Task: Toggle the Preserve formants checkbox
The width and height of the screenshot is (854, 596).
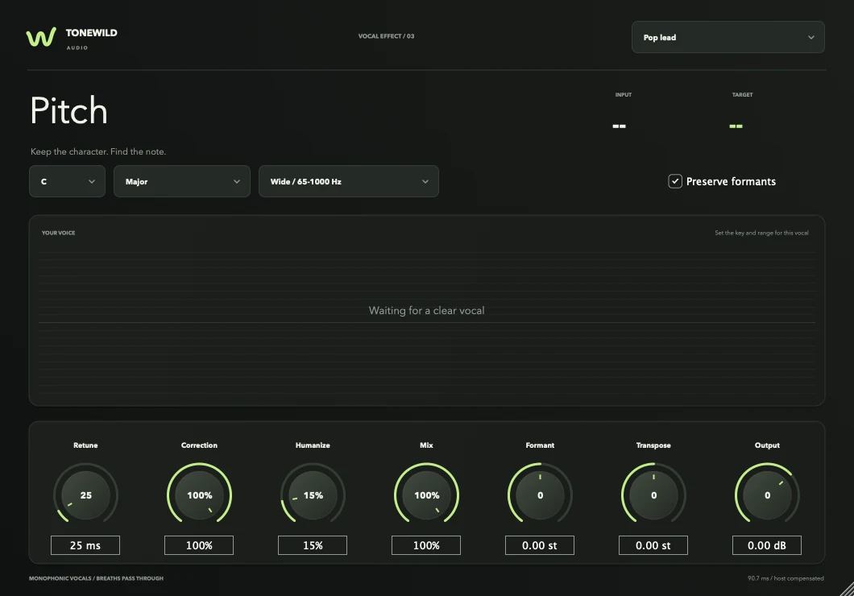Action: click(675, 181)
